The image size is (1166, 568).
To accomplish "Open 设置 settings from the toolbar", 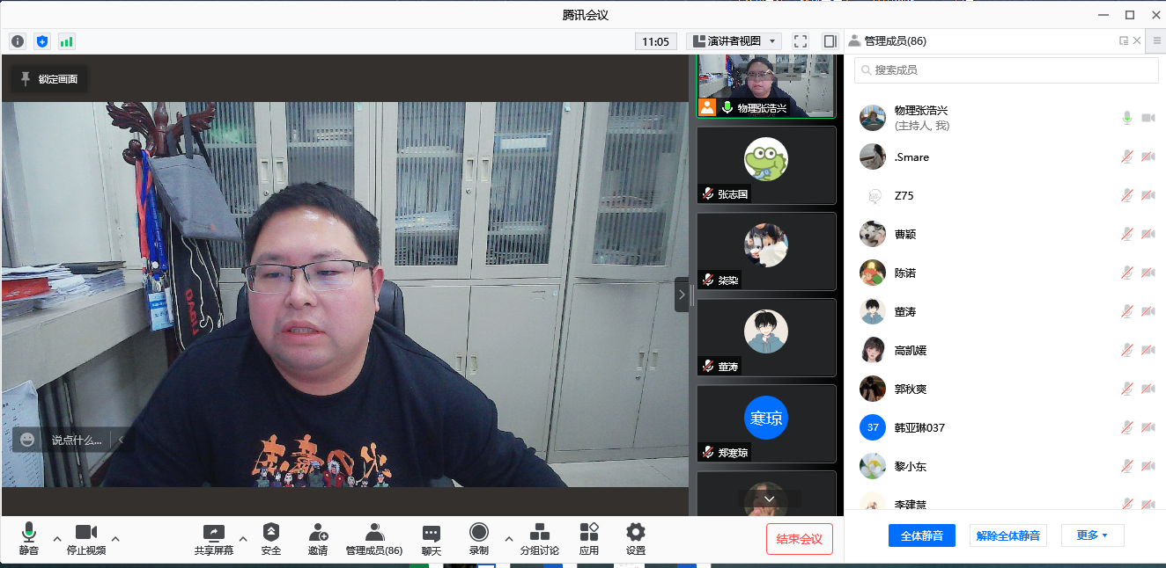I will [635, 539].
